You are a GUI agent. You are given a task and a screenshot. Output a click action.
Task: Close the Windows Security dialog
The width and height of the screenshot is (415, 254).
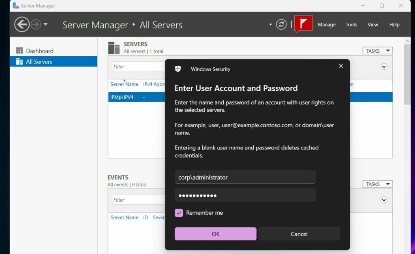click(341, 66)
